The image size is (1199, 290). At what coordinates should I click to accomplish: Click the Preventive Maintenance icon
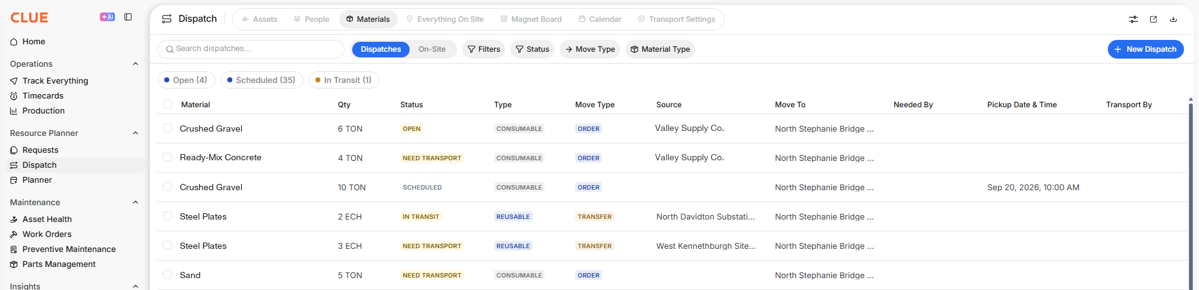[14, 249]
